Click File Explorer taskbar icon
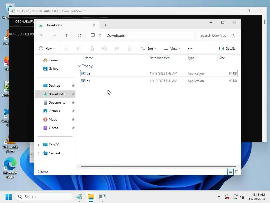Screen dimensions: 270x203 [91, 197]
